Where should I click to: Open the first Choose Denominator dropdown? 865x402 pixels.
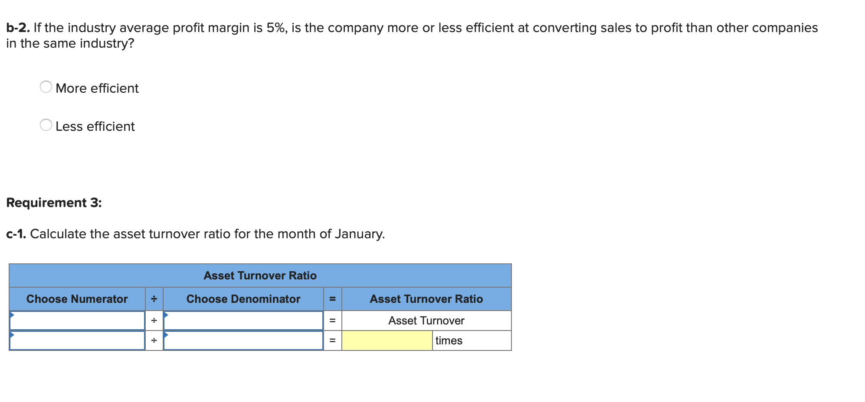[243, 320]
